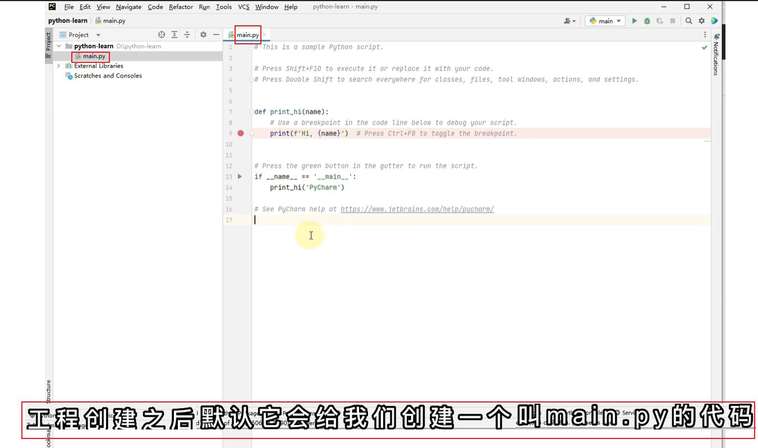The height and width of the screenshot is (448, 758).
Task: Toggle the breakpoint on line 9
Action: coord(241,134)
